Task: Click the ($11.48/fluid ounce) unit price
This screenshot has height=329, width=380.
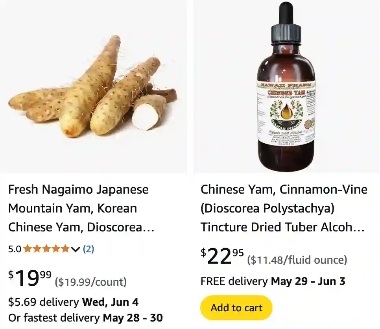Action: (297, 260)
